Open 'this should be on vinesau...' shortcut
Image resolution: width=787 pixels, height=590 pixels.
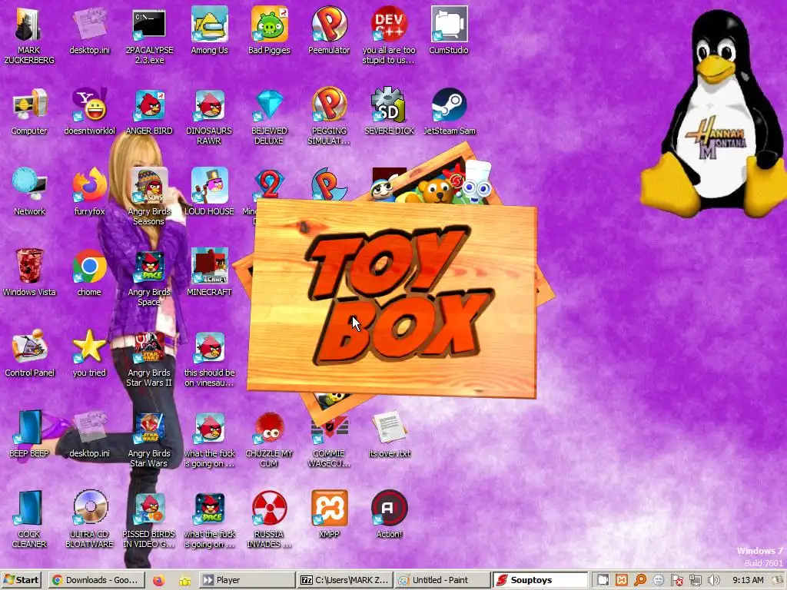(x=209, y=347)
